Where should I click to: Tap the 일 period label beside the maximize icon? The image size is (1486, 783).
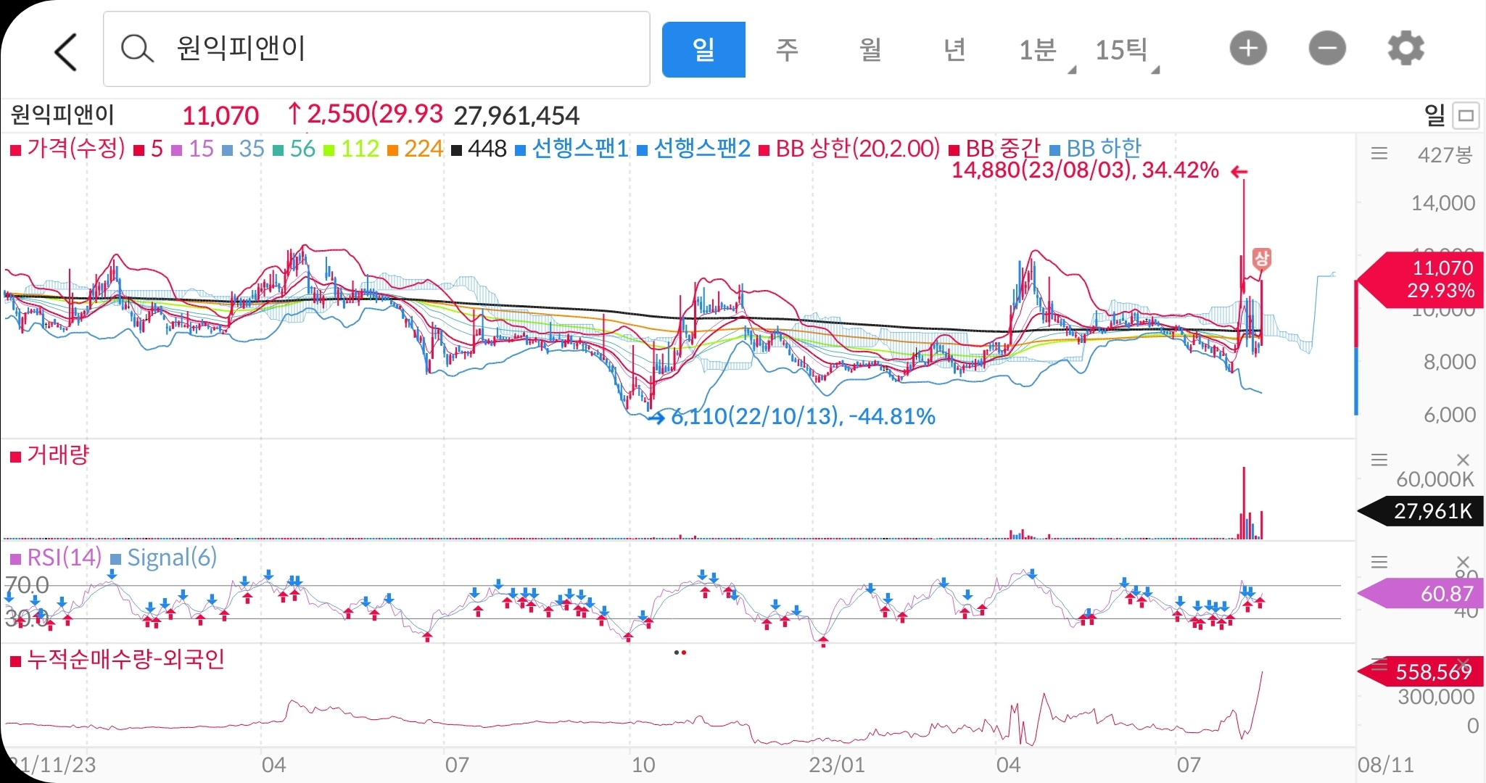pyautogui.click(x=1435, y=115)
